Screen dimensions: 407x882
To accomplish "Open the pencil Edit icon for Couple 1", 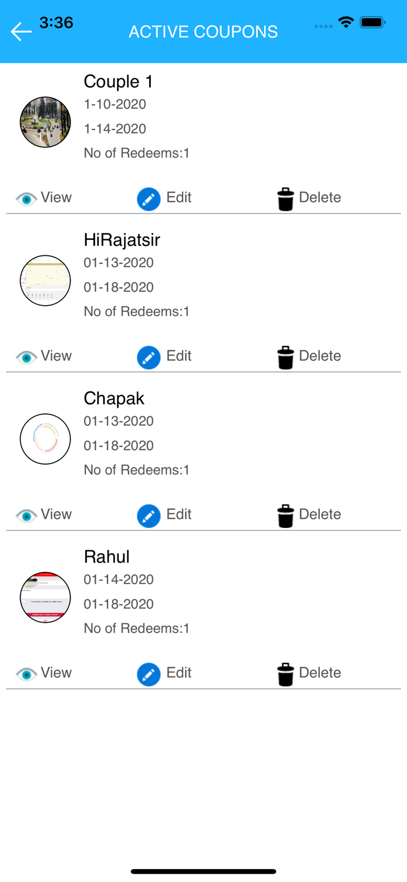I will pyautogui.click(x=149, y=199).
